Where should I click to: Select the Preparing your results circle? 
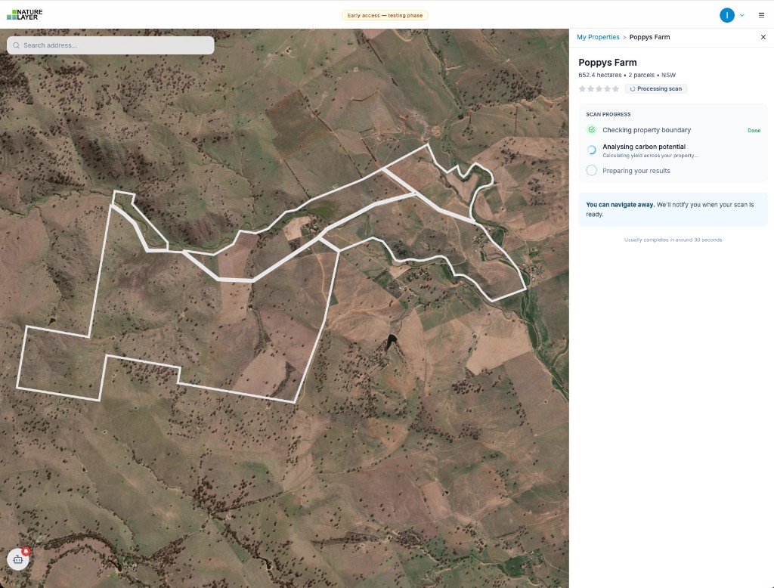592,170
